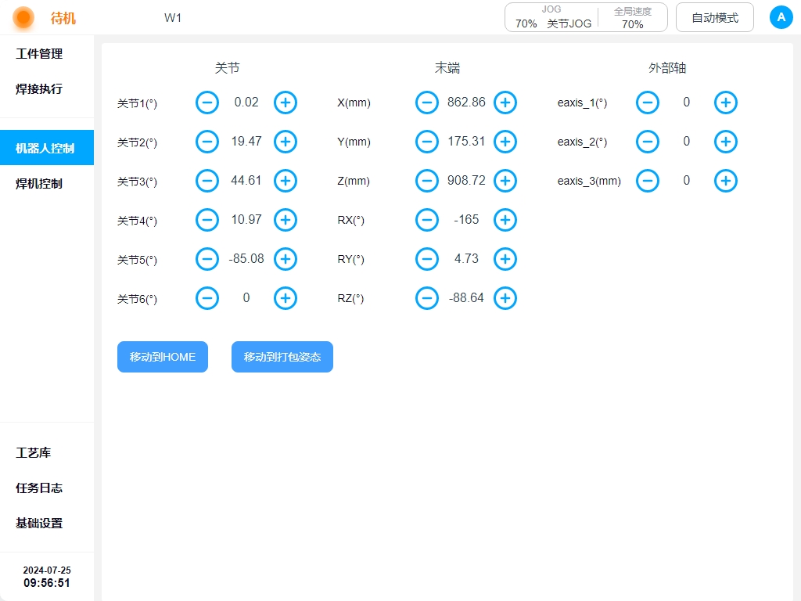Increase Y(mm) value with plus stepper
The height and width of the screenshot is (601, 801).
click(x=505, y=142)
